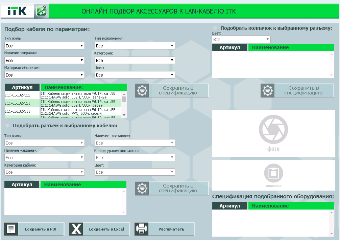Open the 'Тип исполнения' dropdown
340x240 pixels.
pos(135,46)
